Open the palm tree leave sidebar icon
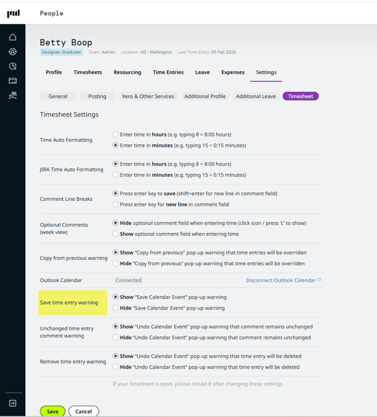Image resolution: width=377 pixels, height=417 pixels. pyautogui.click(x=12, y=96)
